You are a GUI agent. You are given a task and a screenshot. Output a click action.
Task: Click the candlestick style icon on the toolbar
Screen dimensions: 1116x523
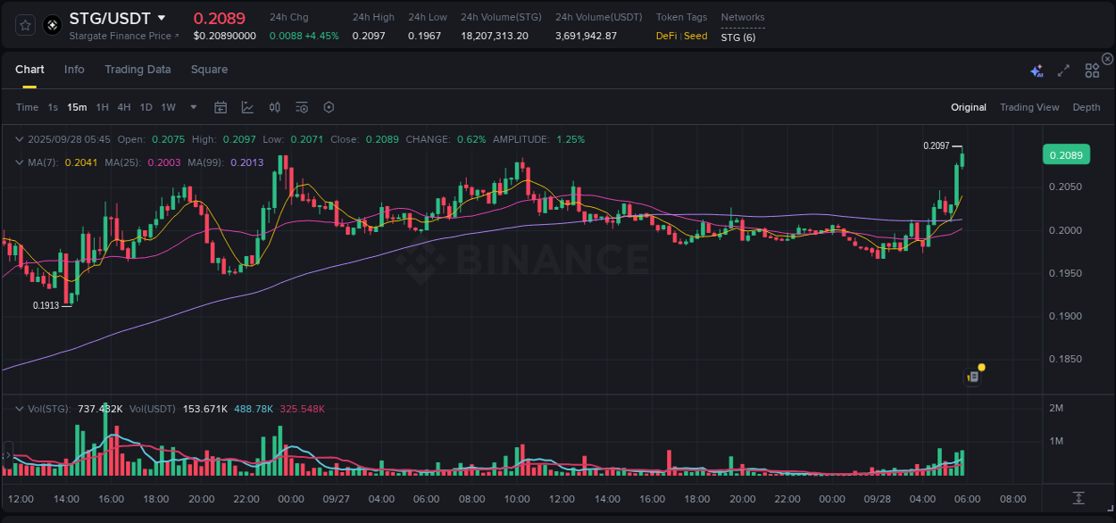(274, 107)
